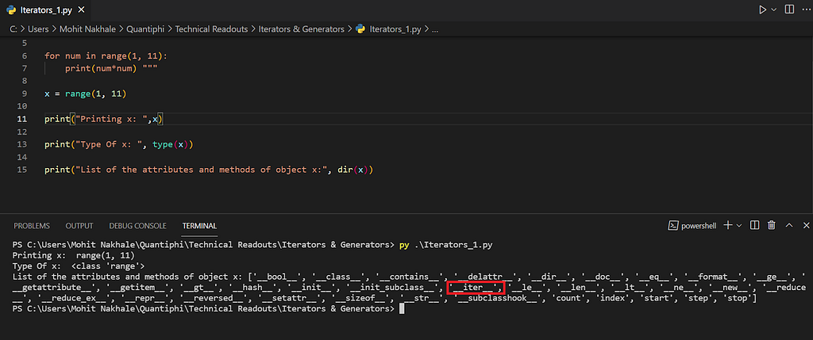Click the Python icon in the breadcrumb
The height and width of the screenshot is (340, 813).
361,29
